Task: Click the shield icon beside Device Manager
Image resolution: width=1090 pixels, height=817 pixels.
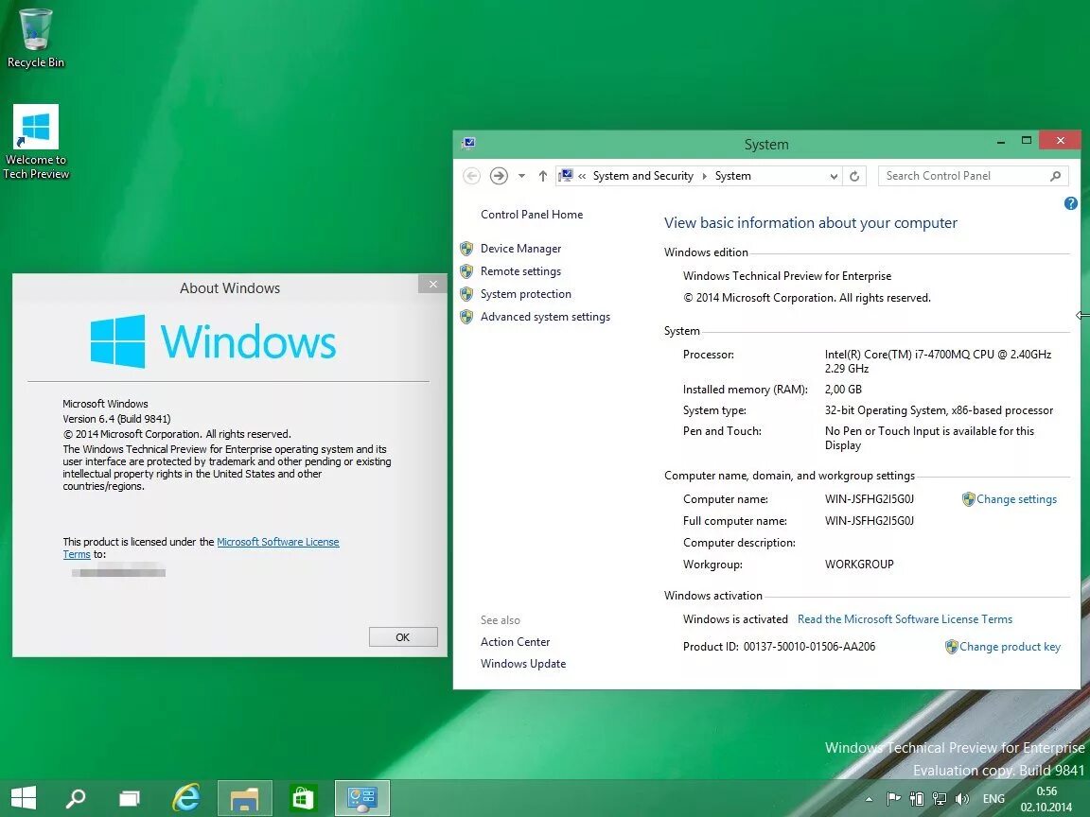Action: pos(466,248)
